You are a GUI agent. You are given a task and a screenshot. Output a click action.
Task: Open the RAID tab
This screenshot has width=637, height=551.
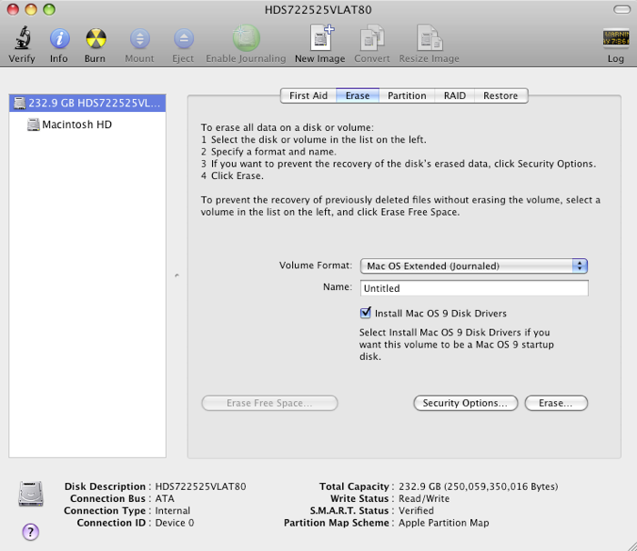[455, 95]
